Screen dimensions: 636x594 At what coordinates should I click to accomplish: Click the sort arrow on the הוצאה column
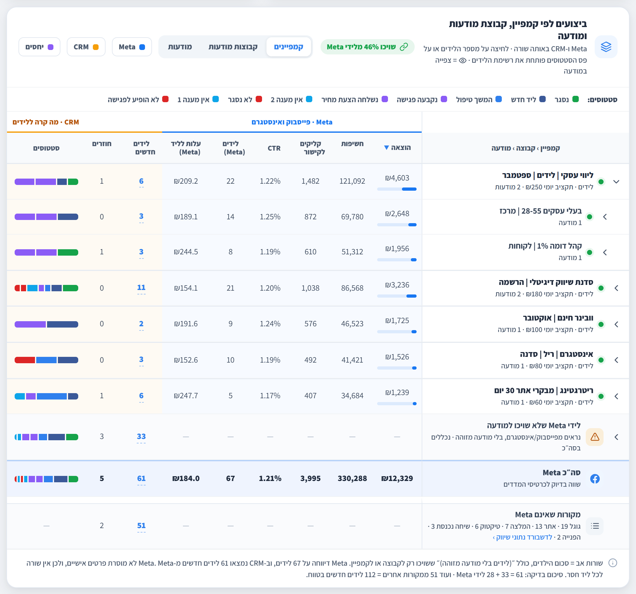click(386, 148)
